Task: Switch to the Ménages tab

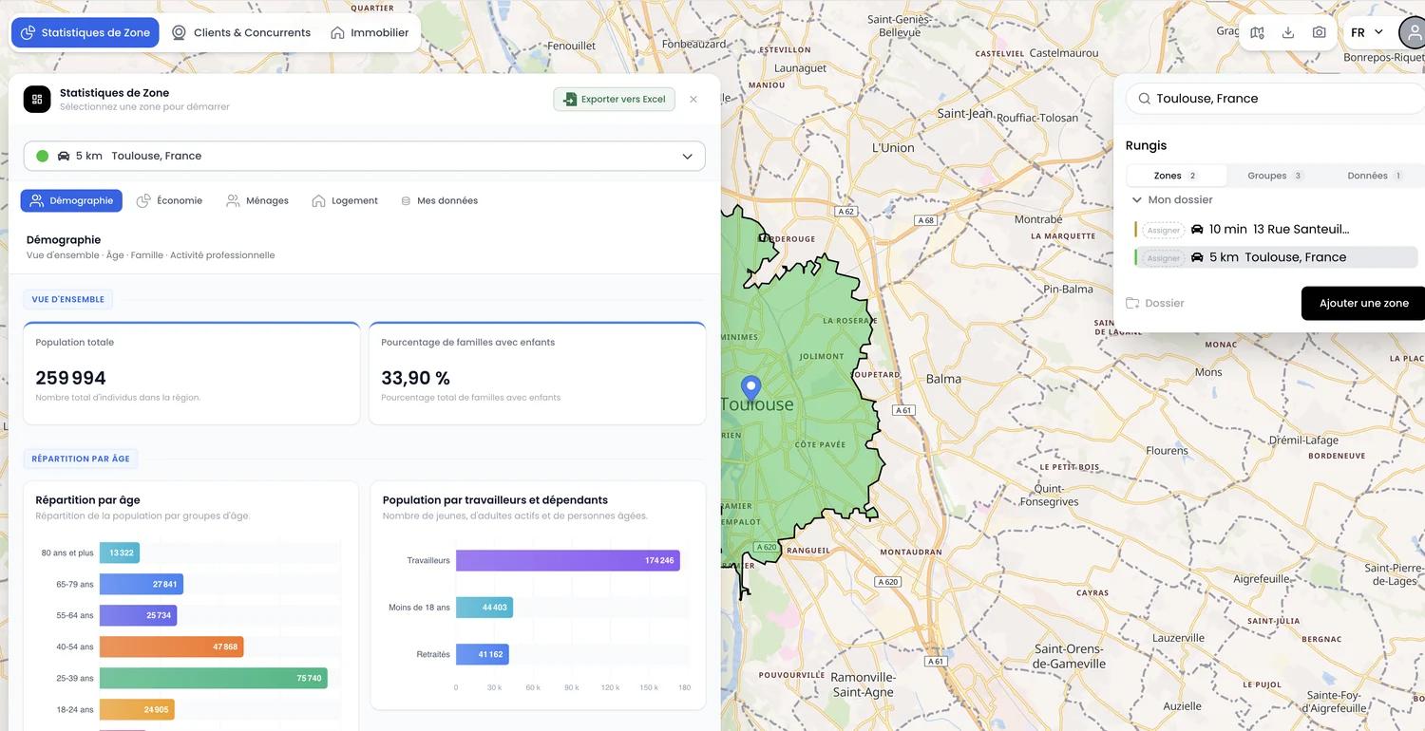Action: 257,200
